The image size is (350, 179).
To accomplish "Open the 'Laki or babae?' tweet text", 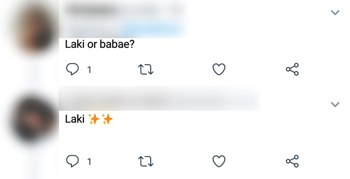I will point(100,45).
